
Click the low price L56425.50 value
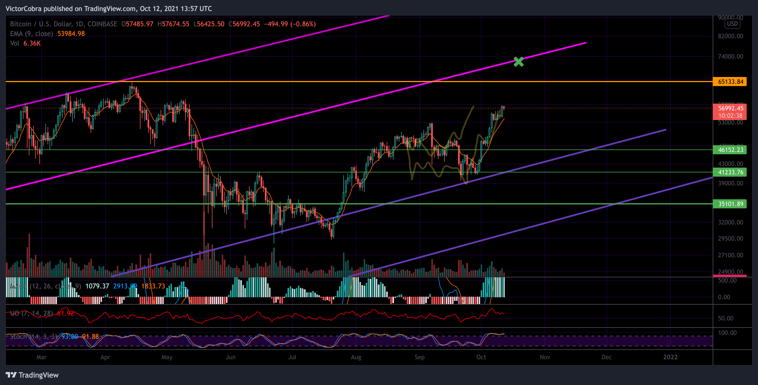pyautogui.click(x=209, y=24)
